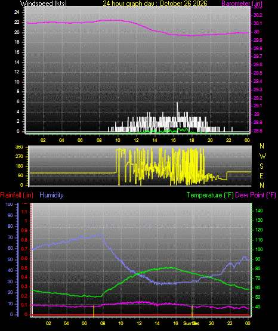Click "14" on the windspeed axis
The height and width of the screenshot is (331, 278).
[x=17, y=62]
